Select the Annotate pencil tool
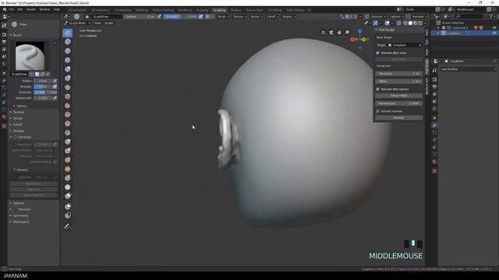Screen dimensions: 499x280 tap(68, 226)
